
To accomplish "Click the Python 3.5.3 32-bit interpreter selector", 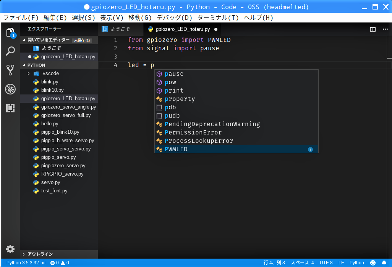I will tap(26, 263).
